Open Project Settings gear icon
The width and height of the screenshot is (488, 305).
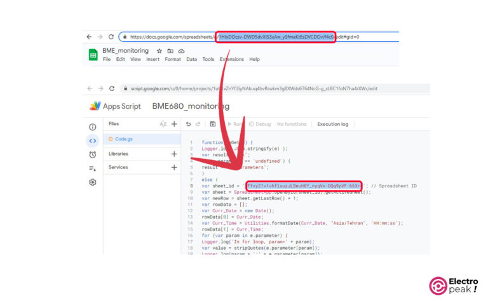coord(93,182)
